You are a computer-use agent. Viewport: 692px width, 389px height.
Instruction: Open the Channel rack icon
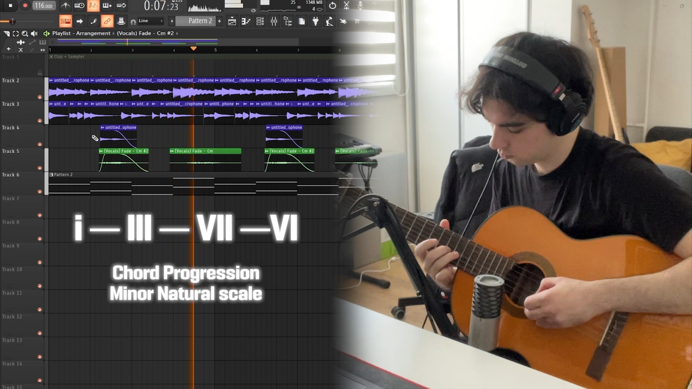tap(260, 21)
